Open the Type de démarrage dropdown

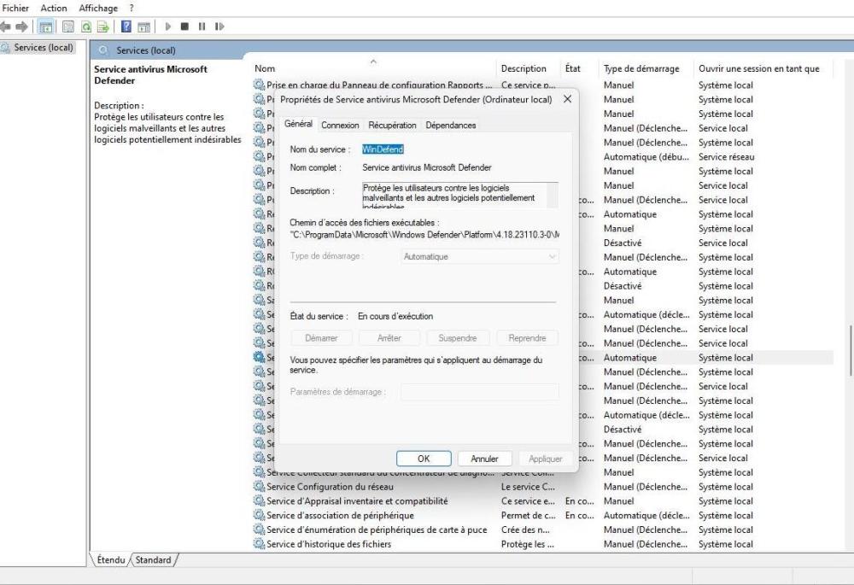point(480,256)
